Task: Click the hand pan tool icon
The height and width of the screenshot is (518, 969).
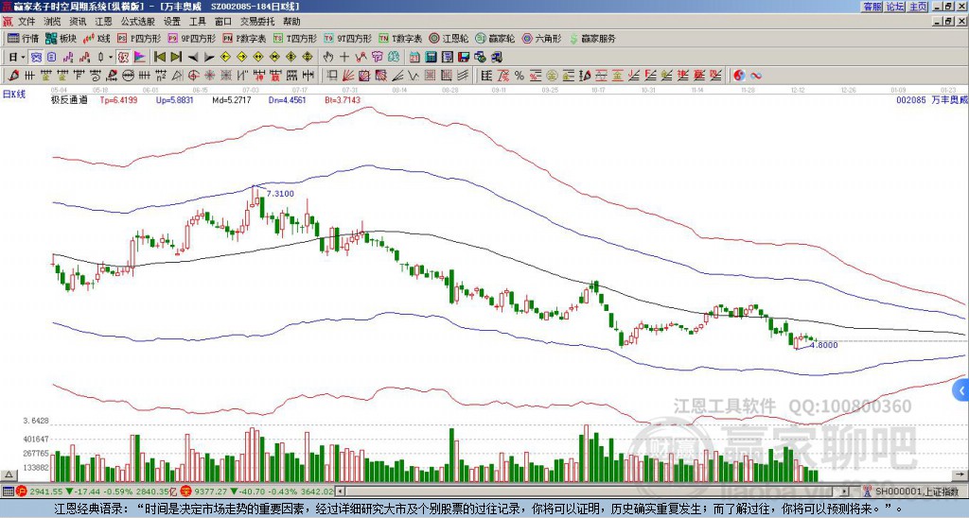Action: (327, 58)
